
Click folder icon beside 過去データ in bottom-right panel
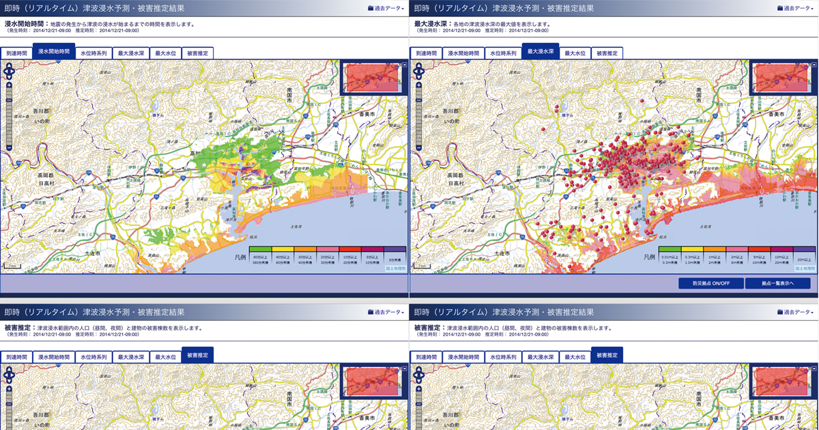pos(780,312)
